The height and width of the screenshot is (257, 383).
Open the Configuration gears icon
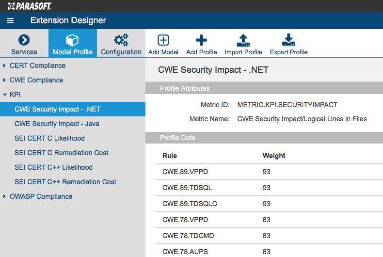point(121,40)
